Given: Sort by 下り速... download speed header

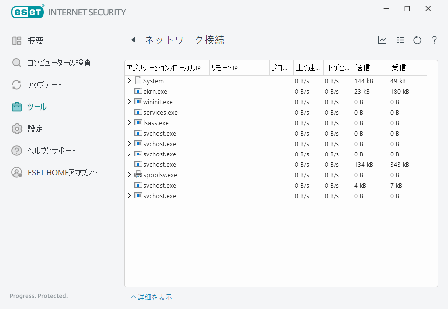Looking at the screenshot, I should 338,68.
